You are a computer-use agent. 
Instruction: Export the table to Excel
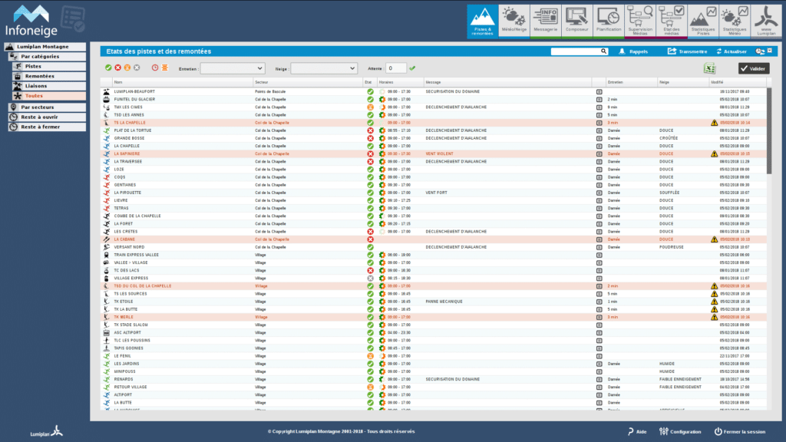click(x=709, y=68)
